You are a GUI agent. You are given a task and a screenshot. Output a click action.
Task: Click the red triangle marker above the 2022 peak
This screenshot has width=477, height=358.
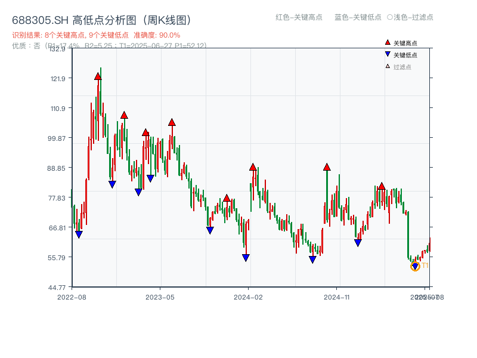97,76
